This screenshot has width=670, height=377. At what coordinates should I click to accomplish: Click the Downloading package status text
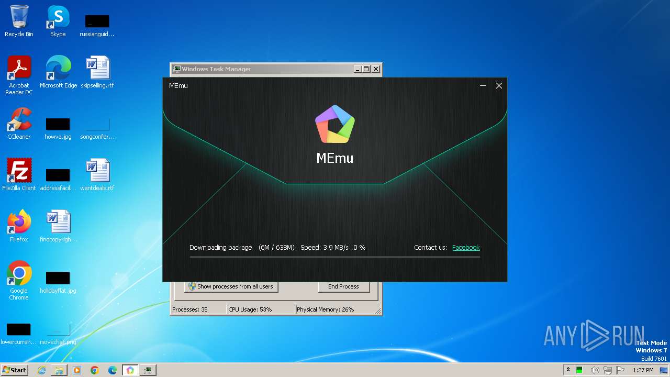(x=220, y=248)
